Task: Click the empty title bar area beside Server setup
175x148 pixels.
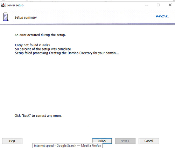Action: point(84,5)
